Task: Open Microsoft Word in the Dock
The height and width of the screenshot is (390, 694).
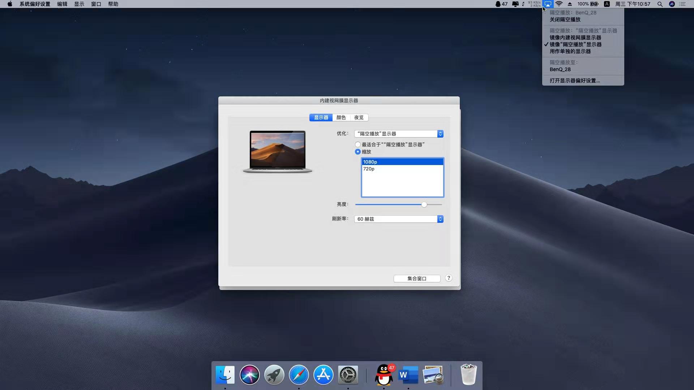Action: tap(408, 375)
